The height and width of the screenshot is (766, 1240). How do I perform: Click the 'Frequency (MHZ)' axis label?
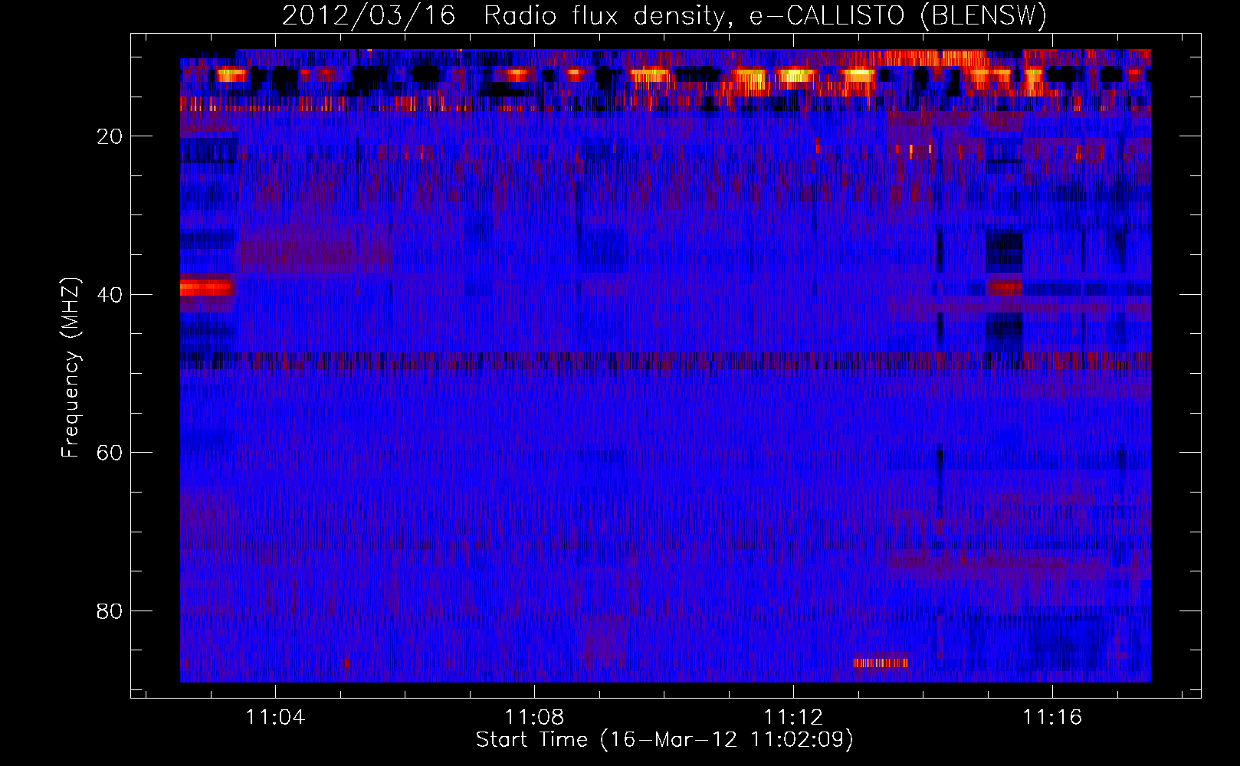click(70, 368)
